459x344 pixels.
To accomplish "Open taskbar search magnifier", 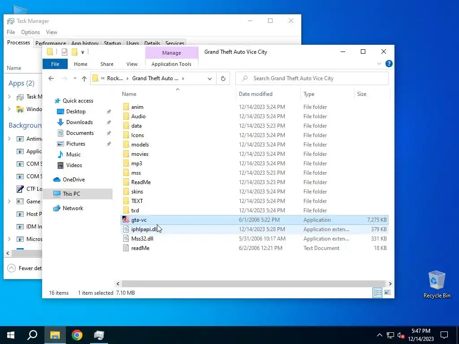I will 32,335.
